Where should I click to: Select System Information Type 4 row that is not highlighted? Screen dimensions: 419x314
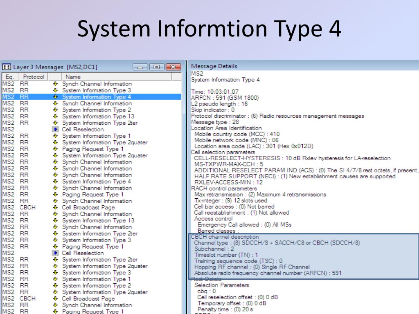[x=92, y=181]
